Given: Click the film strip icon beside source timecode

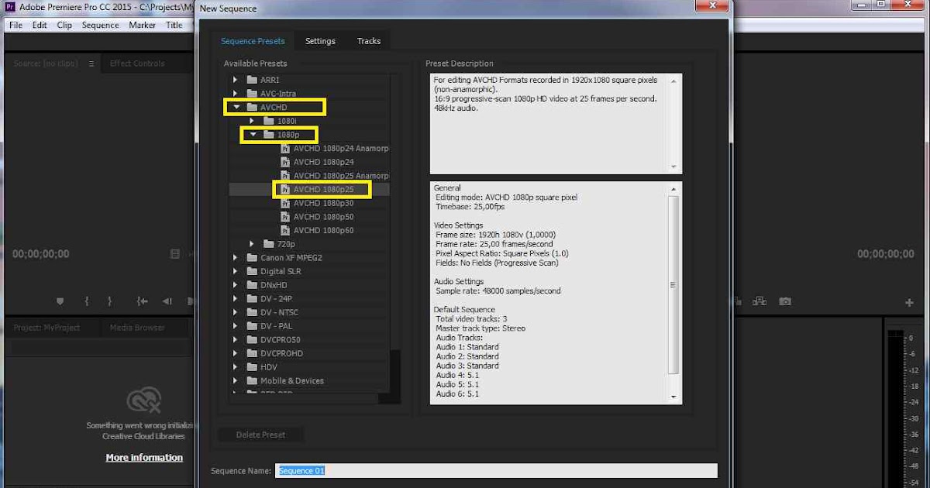Looking at the screenshot, I should tap(175, 253).
